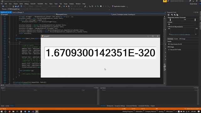
Task: Click the large numeric value text box
Action: [100, 53]
